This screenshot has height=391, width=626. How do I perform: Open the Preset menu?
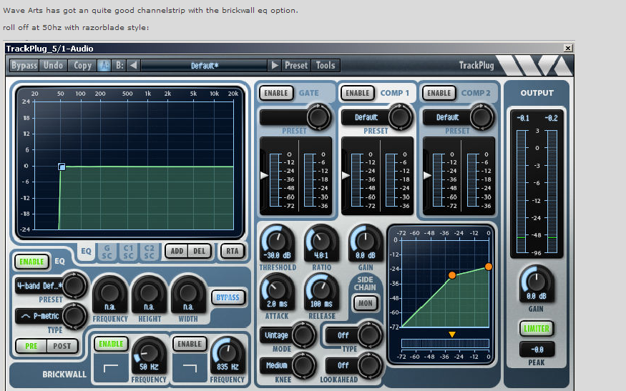click(x=296, y=65)
